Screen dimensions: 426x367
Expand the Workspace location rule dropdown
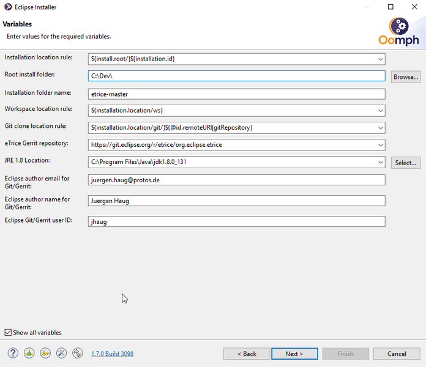point(380,111)
